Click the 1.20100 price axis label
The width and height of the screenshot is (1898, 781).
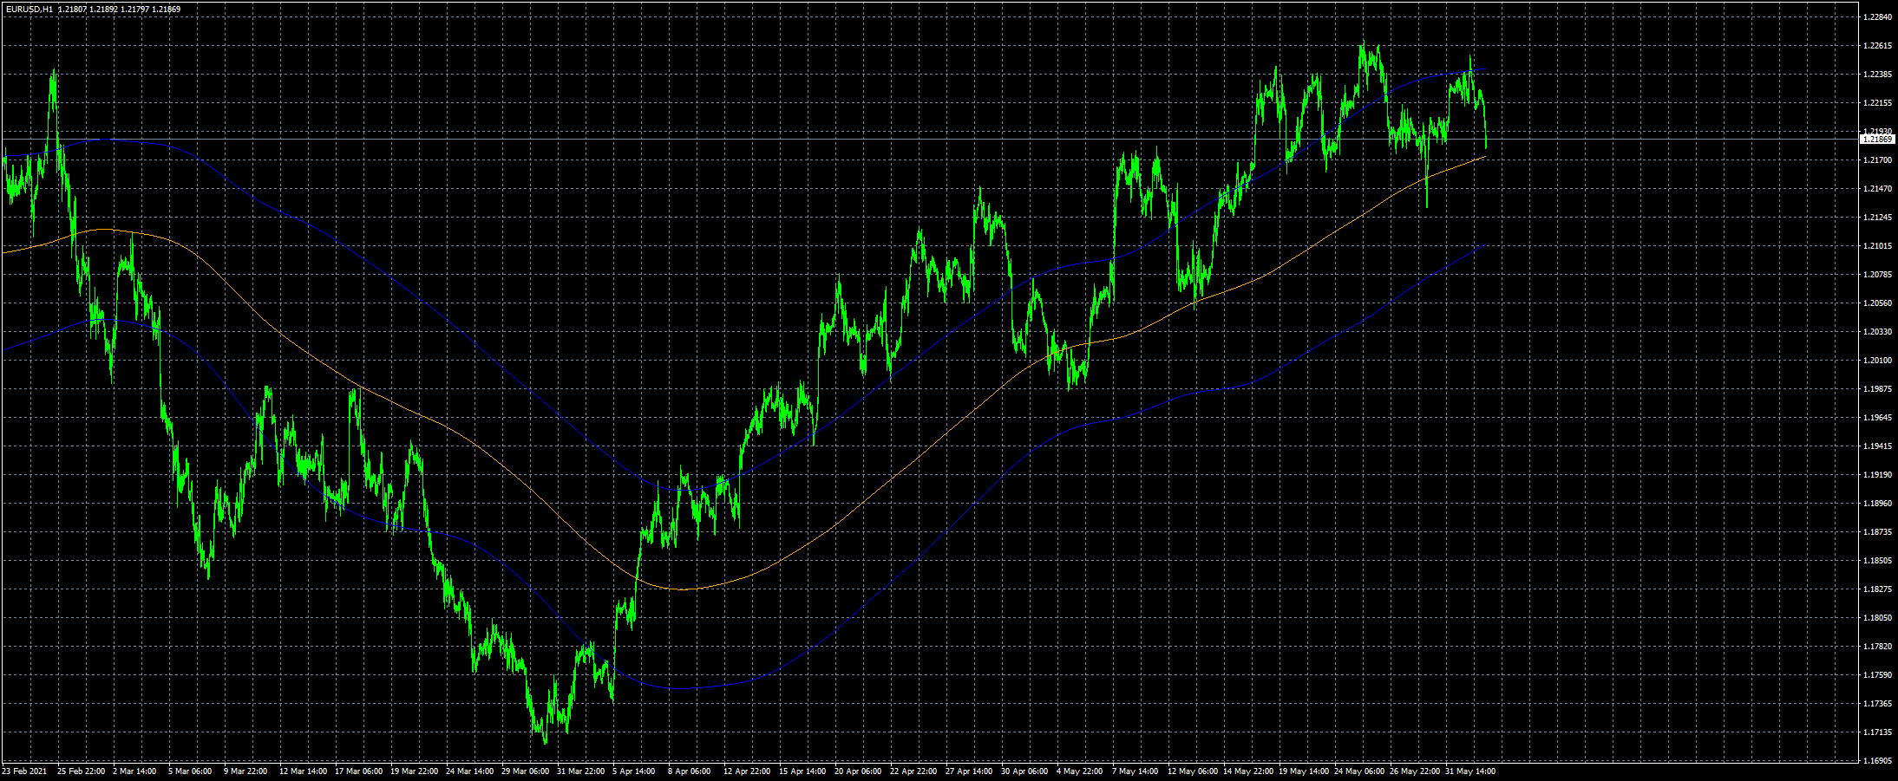click(1876, 361)
